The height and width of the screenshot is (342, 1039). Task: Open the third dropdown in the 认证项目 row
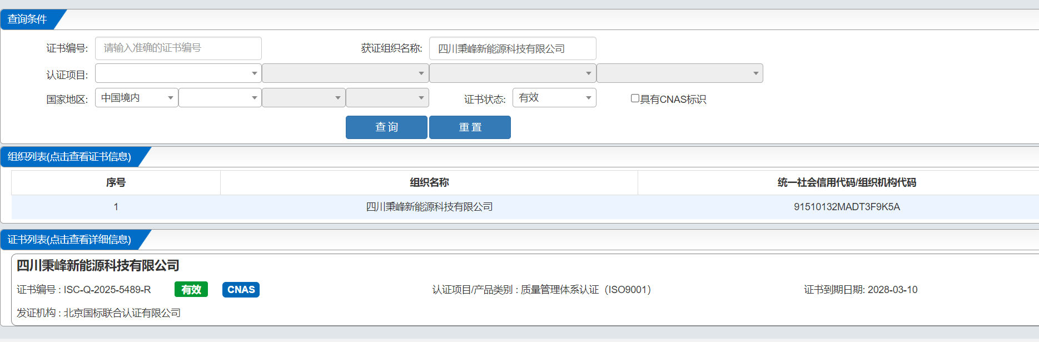tap(513, 73)
